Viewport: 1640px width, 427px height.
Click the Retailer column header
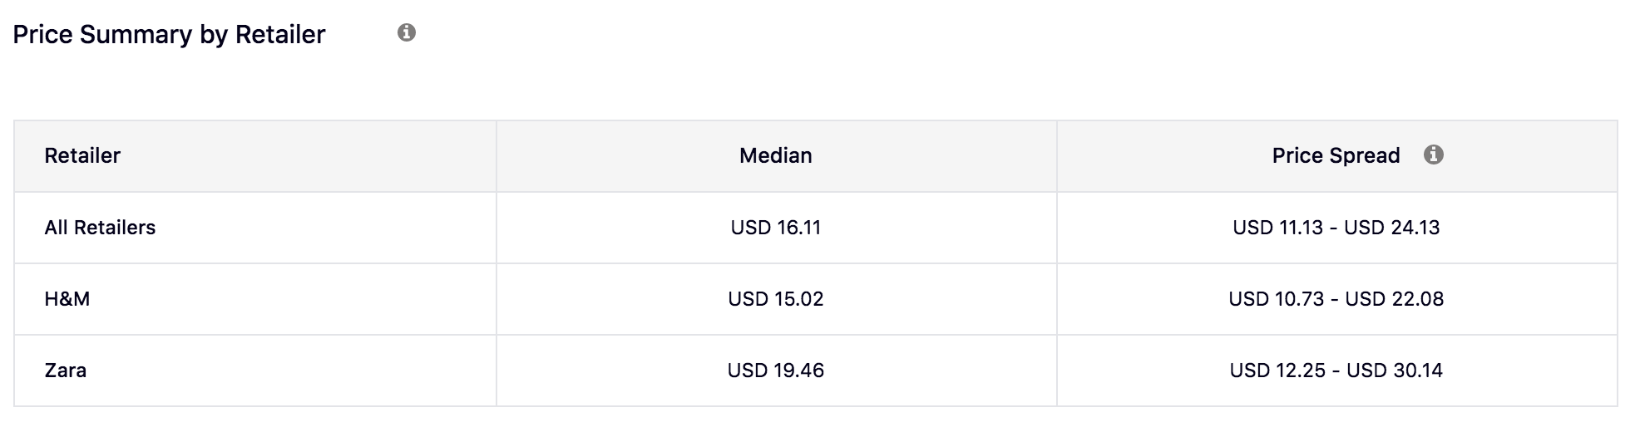pyautogui.click(x=82, y=156)
